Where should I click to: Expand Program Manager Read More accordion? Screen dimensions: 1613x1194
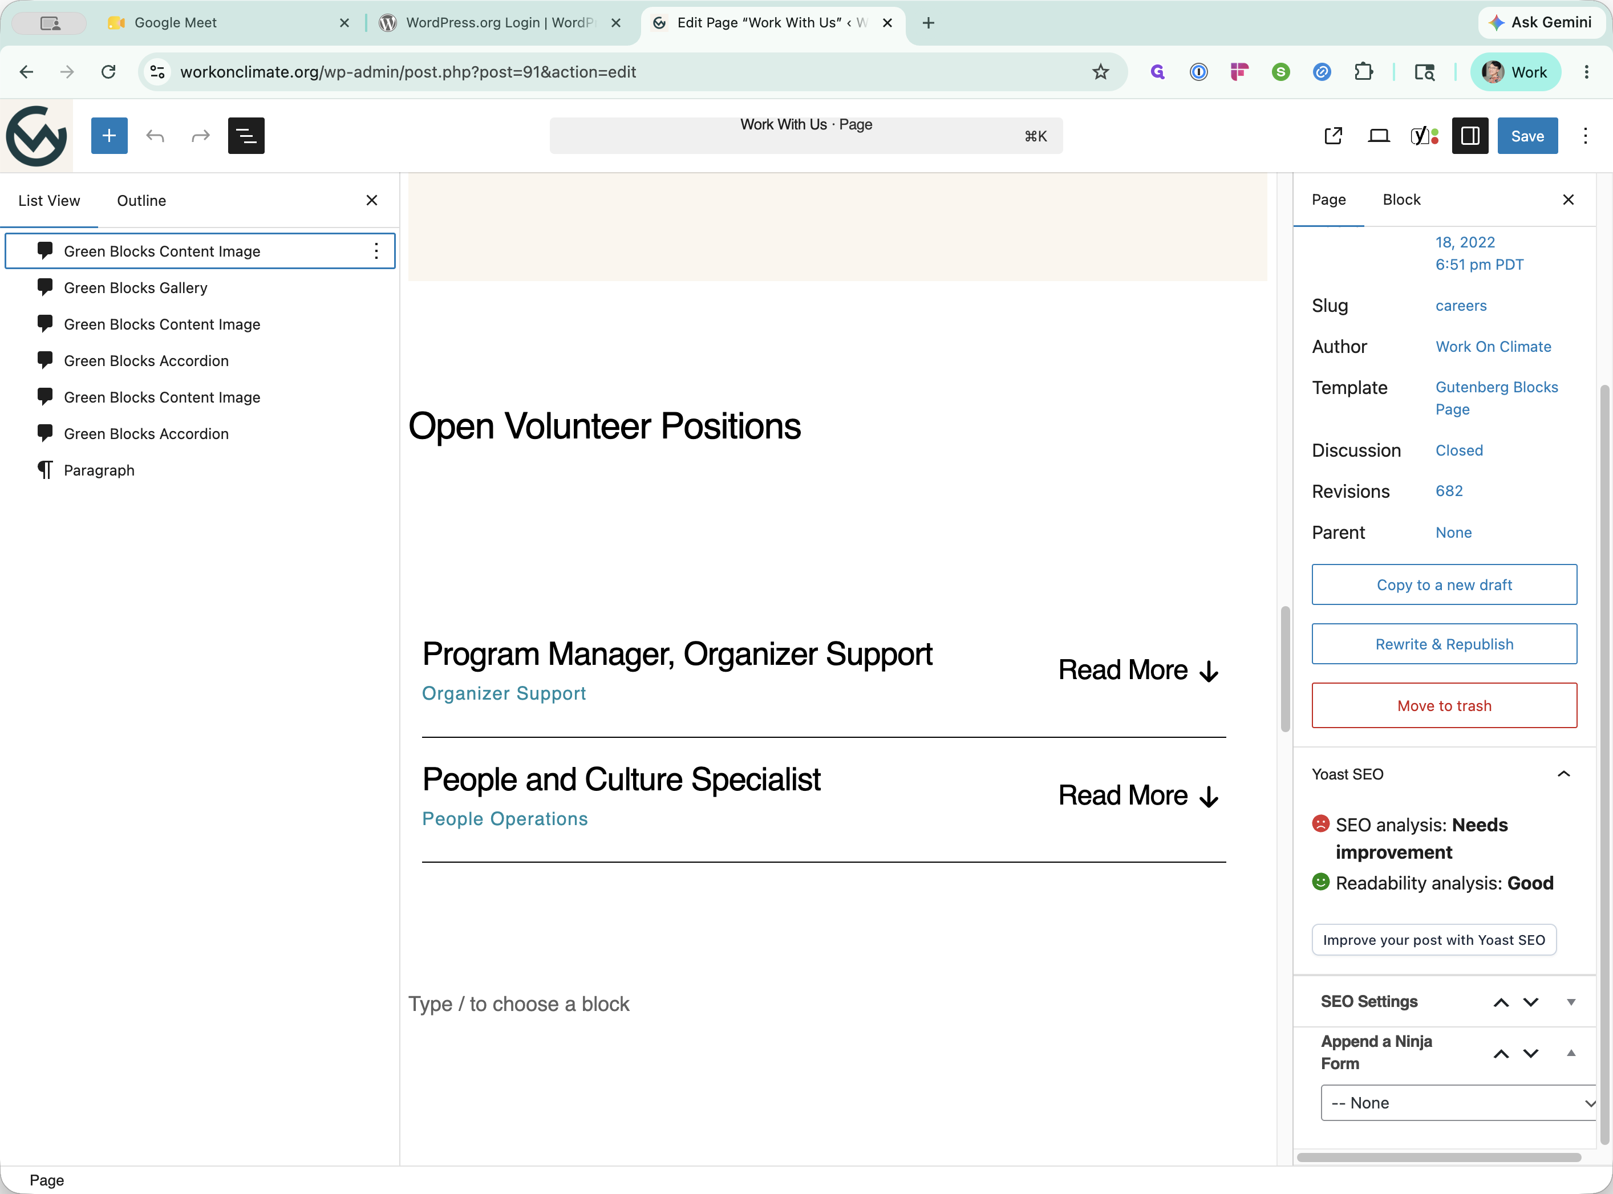pos(1138,670)
